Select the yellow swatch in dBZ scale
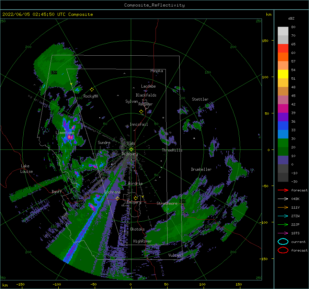 tap(283, 74)
